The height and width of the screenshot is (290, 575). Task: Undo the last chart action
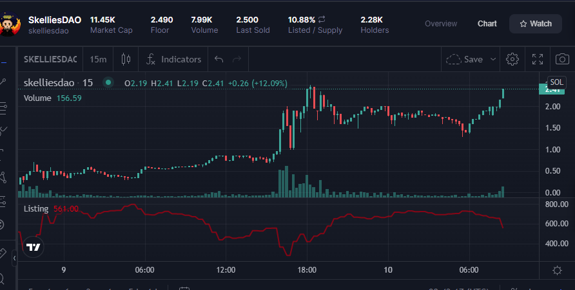[219, 59]
